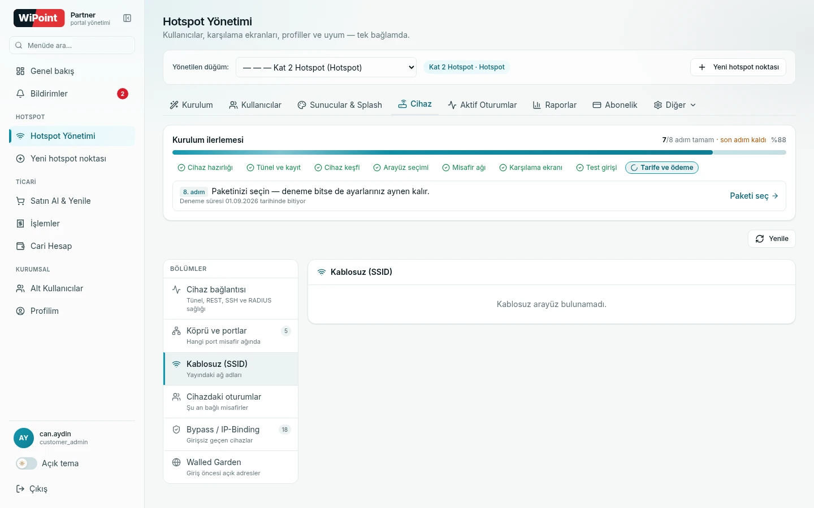Select the Aktif Oturumlar tab
The image size is (814, 508).
[x=482, y=105]
